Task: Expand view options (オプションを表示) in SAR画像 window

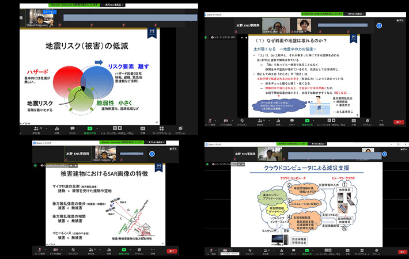Action: click(x=156, y=142)
